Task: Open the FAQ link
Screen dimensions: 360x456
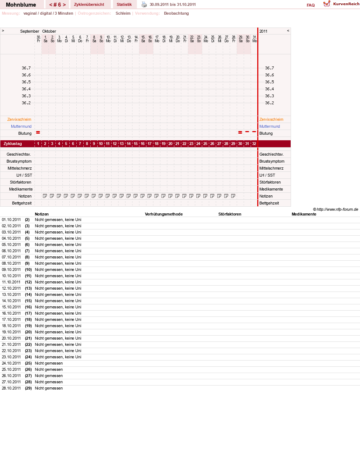Action: pyautogui.click(x=311, y=5)
